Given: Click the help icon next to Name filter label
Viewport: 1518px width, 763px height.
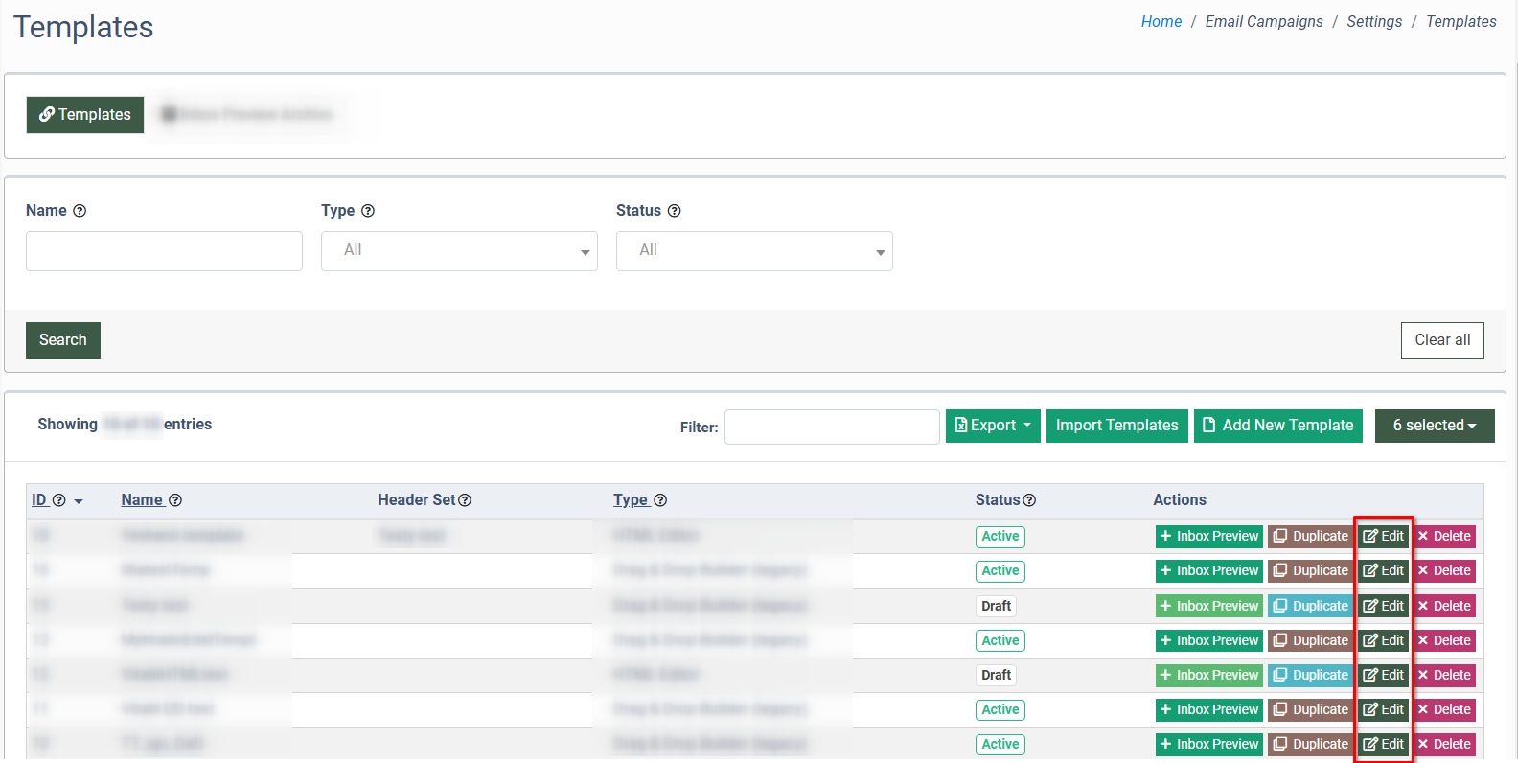Looking at the screenshot, I should click(x=80, y=211).
